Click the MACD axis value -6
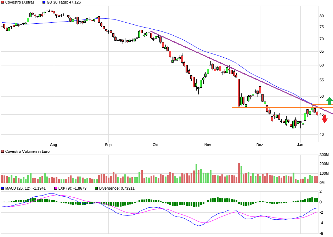The height and width of the screenshot is (237, 333). pos(321,233)
